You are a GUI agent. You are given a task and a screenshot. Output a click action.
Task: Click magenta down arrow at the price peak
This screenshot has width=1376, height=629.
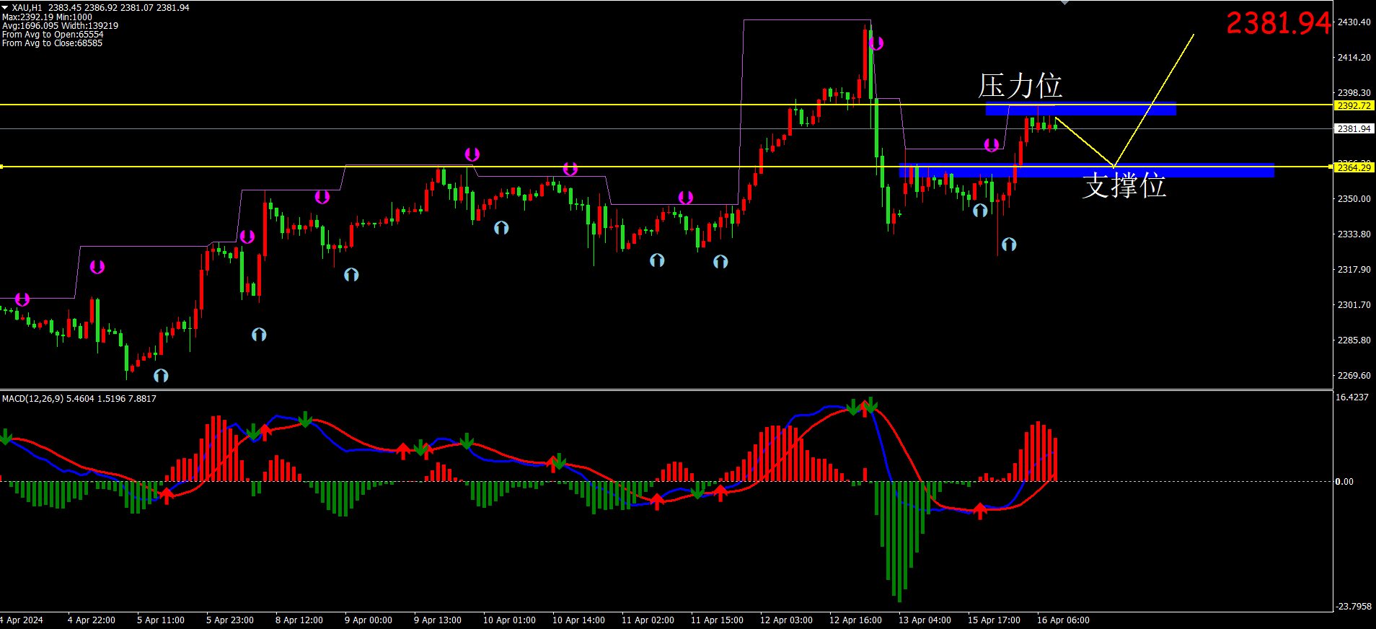point(876,43)
